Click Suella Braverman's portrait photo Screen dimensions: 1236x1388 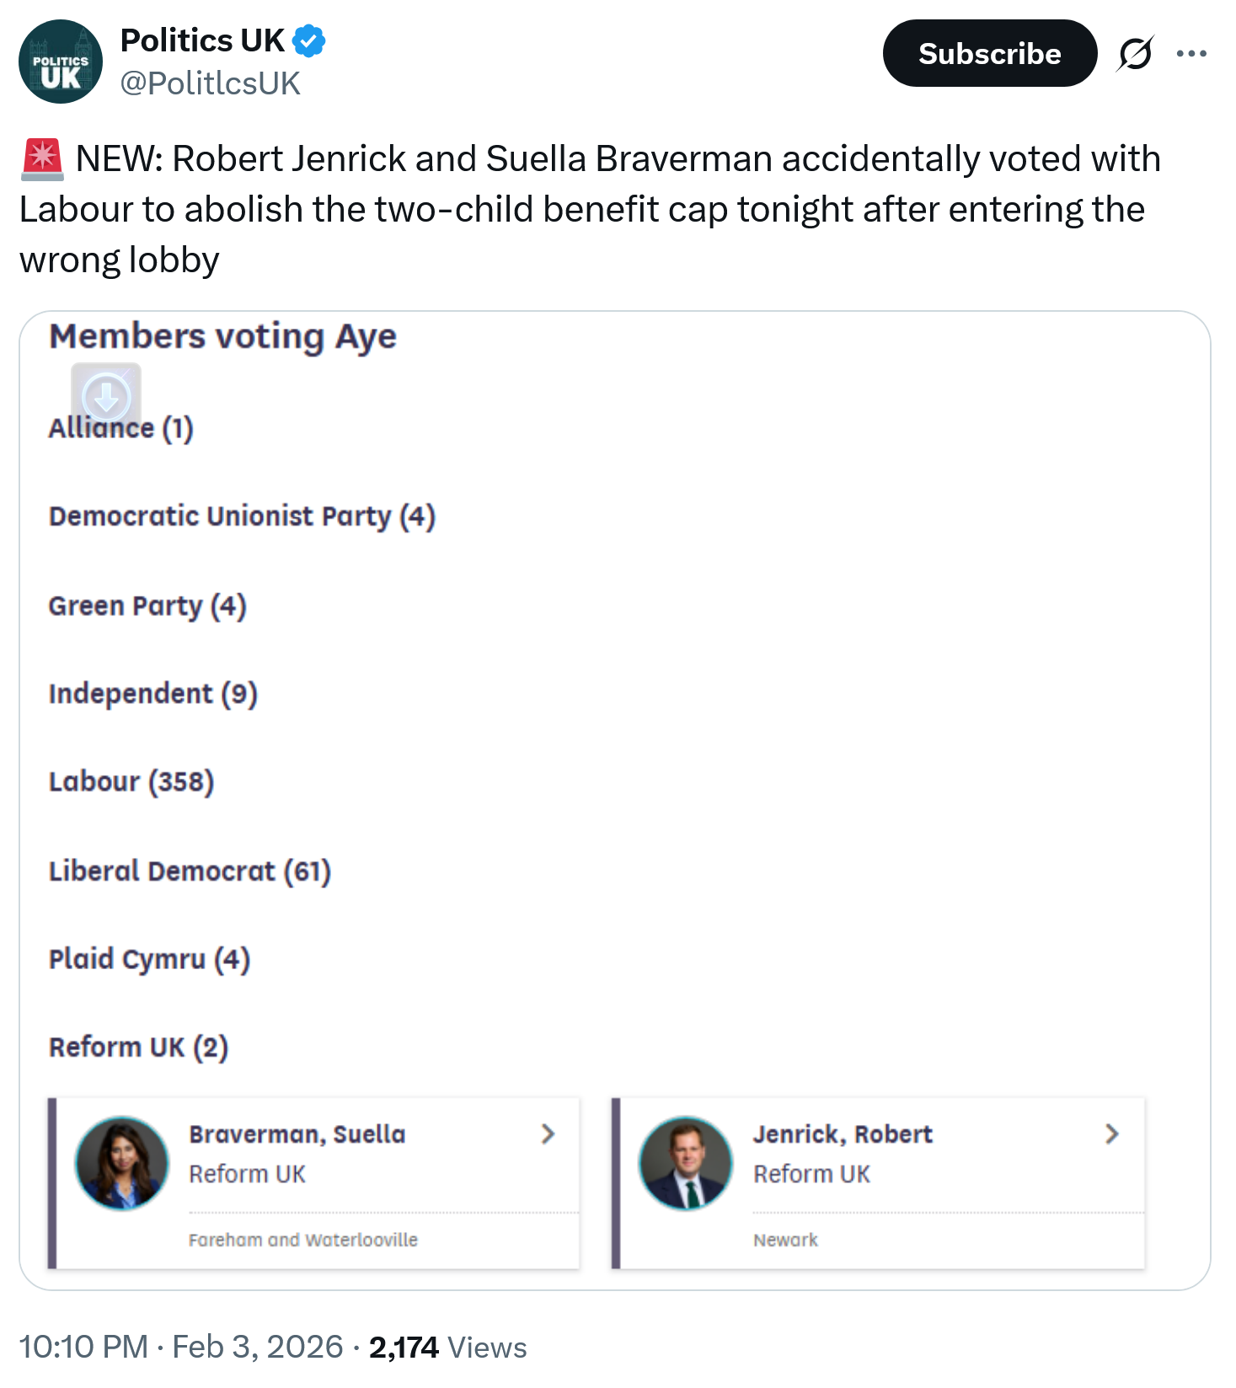tap(122, 1163)
